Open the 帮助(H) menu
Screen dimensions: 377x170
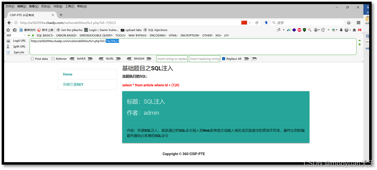coord(82,7)
